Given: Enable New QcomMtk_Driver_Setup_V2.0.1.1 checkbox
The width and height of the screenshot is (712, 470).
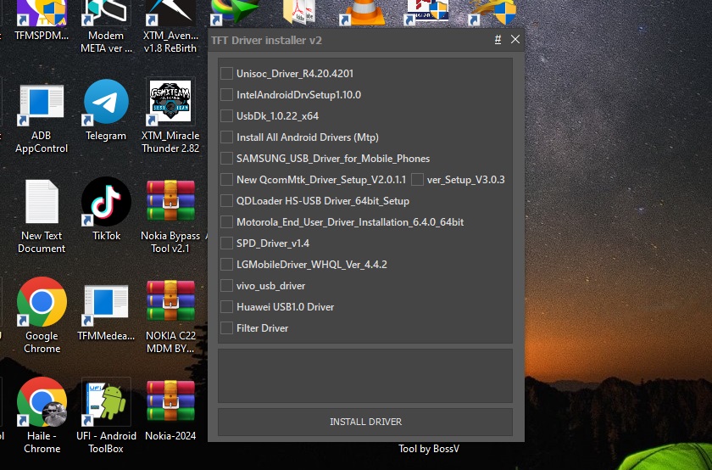Looking at the screenshot, I should [226, 180].
